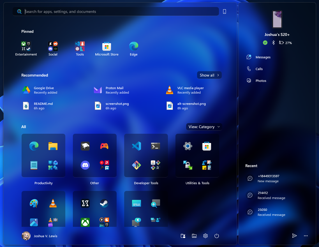Open Paint in the multimedia category
This screenshot has width=319, height=247.
[34, 203]
